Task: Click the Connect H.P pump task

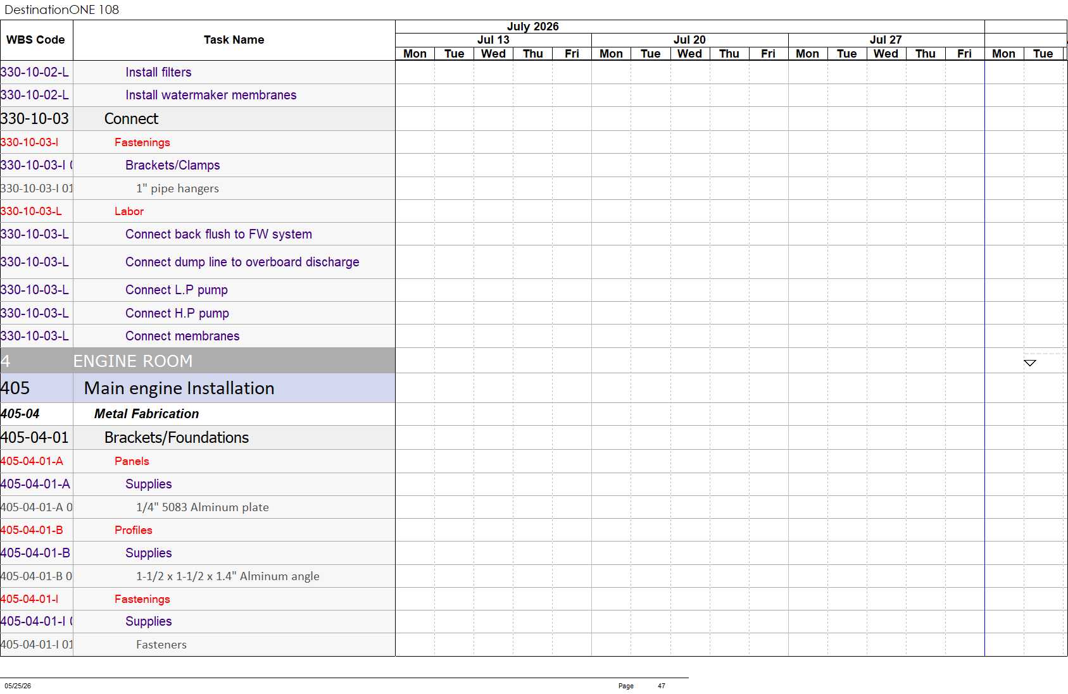Action: coord(177,313)
